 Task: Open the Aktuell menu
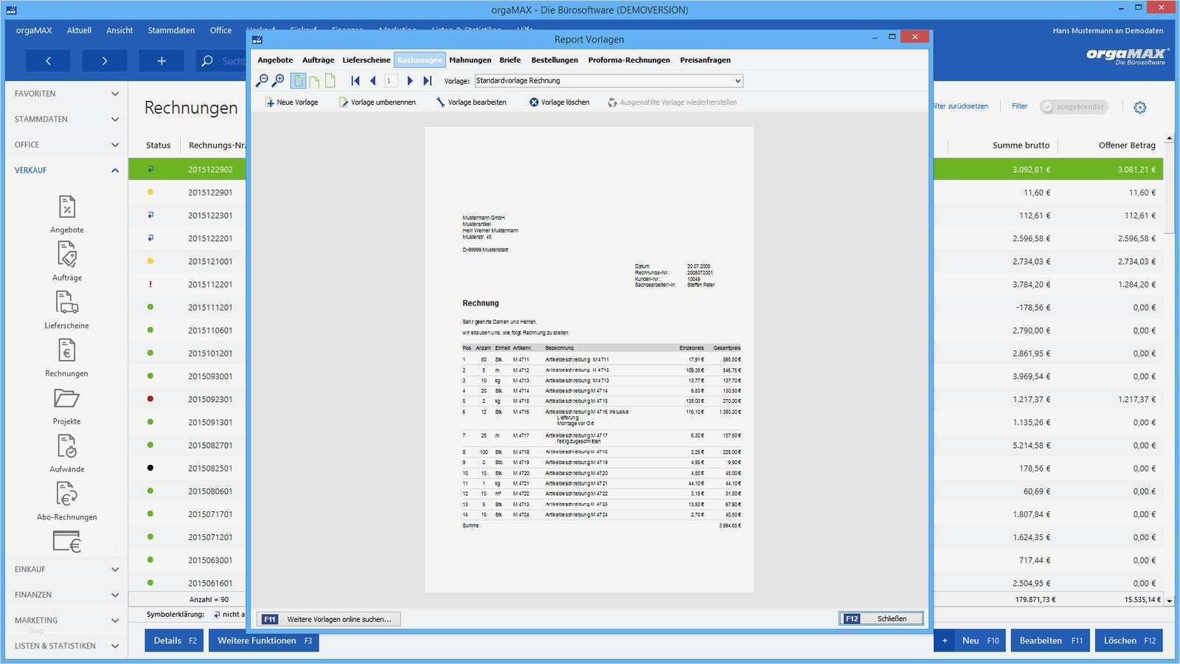coord(79,30)
